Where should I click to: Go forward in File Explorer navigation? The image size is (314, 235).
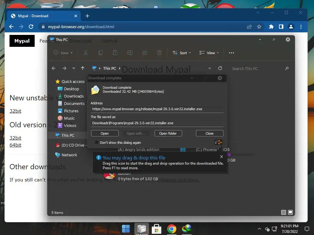[x=64, y=68]
